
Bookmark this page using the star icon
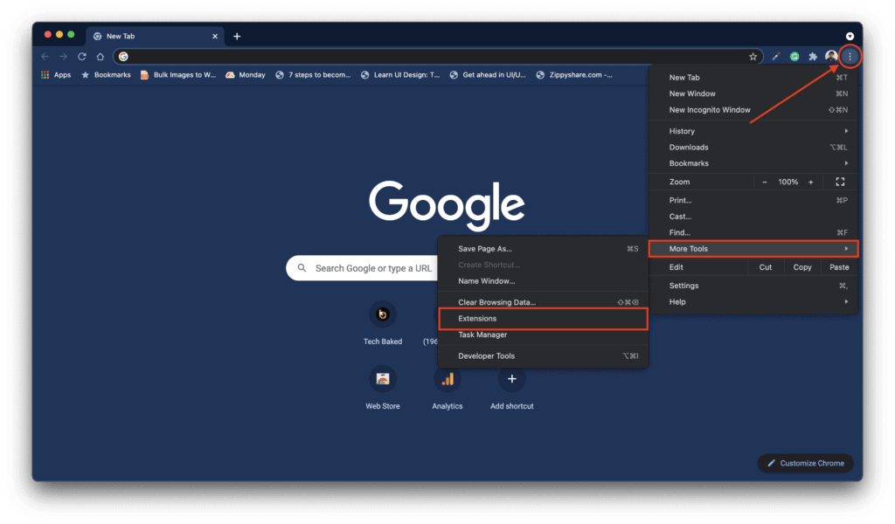[x=753, y=56]
